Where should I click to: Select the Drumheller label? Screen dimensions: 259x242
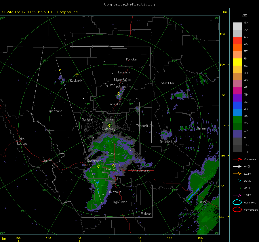[169, 142]
